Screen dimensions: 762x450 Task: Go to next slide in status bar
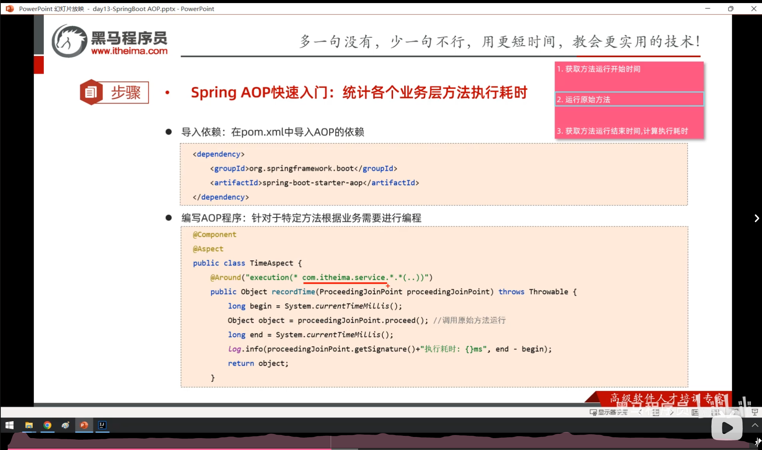click(672, 412)
